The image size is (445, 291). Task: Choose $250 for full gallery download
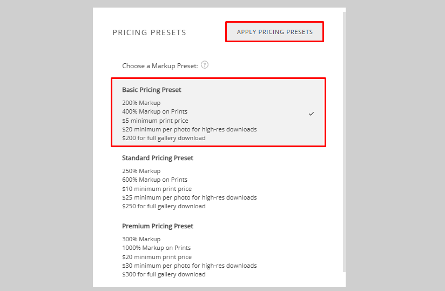164,206
